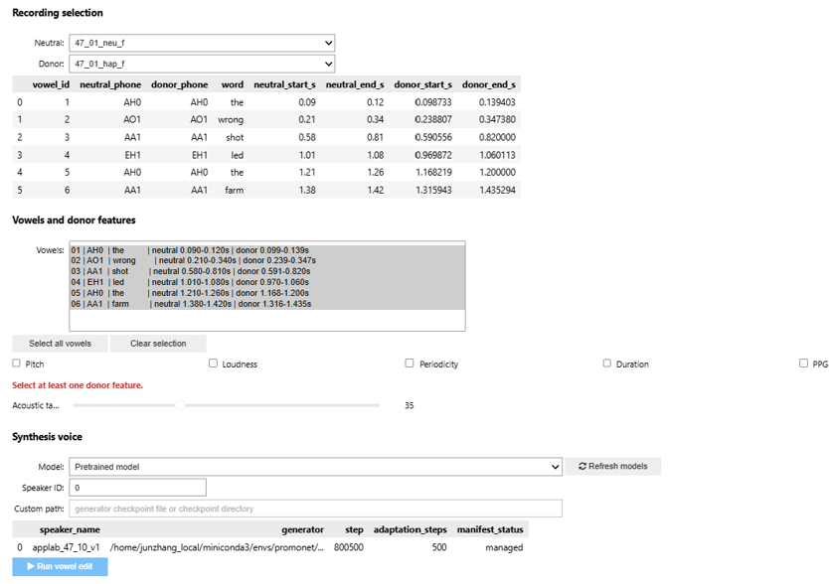Click Select all vowels button

(x=60, y=344)
